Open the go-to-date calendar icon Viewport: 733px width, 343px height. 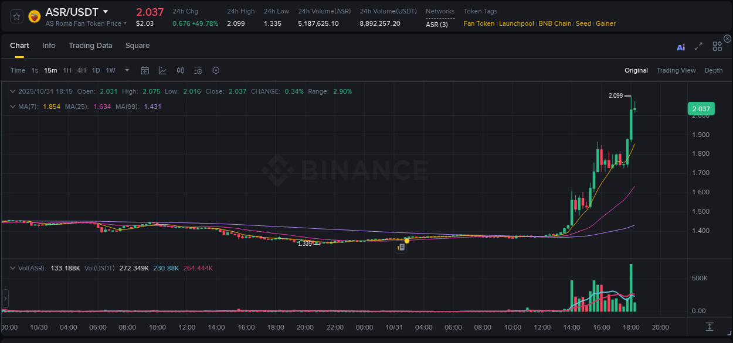point(145,70)
